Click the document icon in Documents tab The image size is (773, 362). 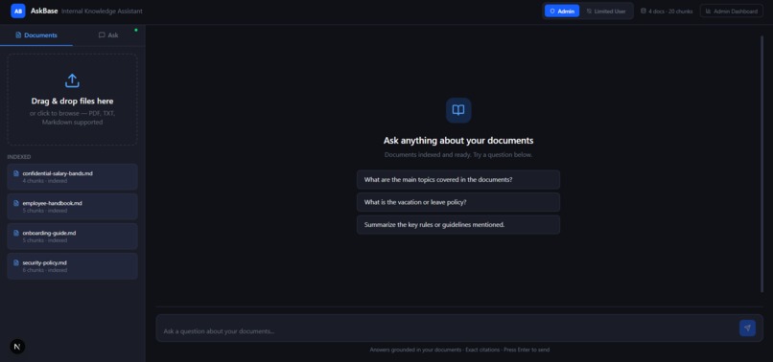point(19,35)
